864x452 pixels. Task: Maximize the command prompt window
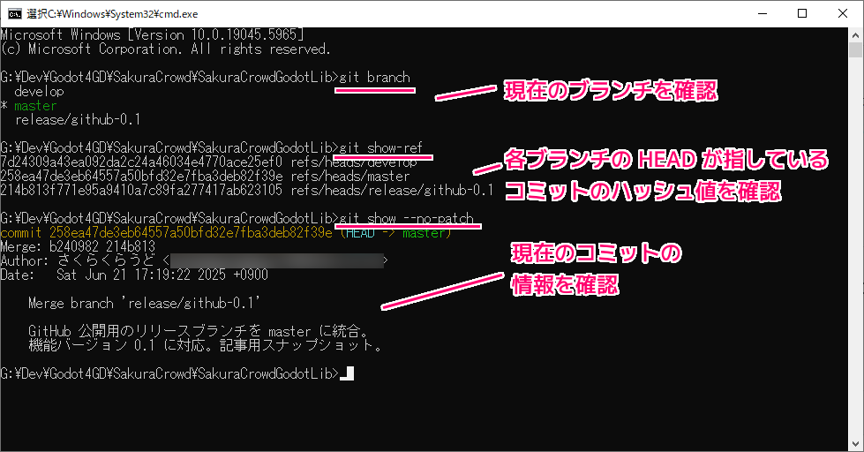(x=801, y=13)
